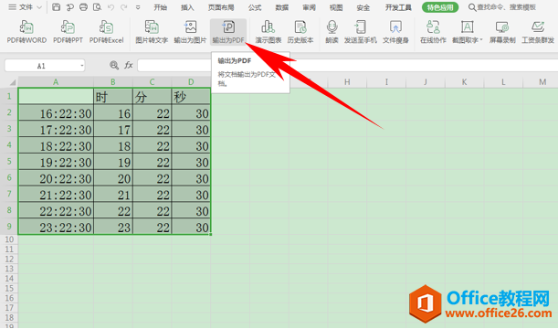Activate the 朗读 read-aloud microphone
558x329 pixels.
332,32
